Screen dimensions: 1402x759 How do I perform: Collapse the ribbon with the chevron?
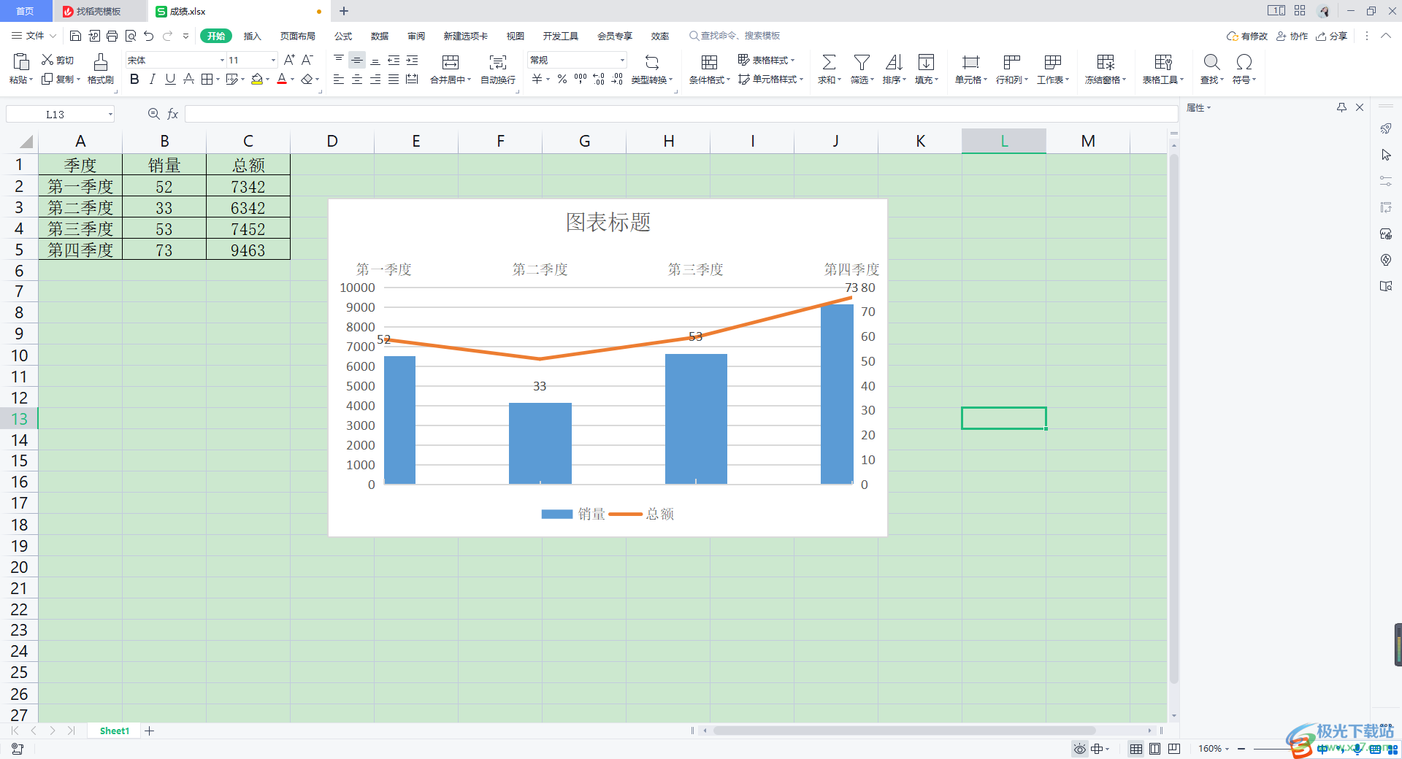tap(1385, 36)
